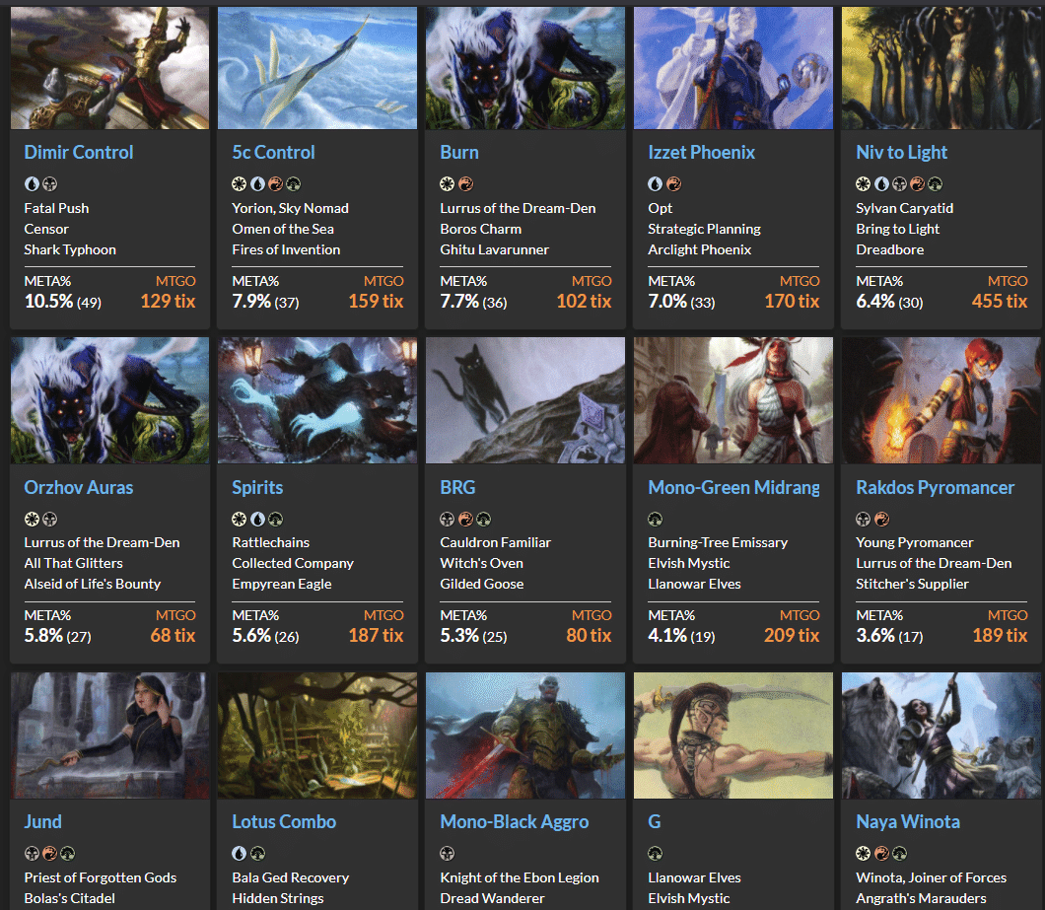This screenshot has width=1045, height=910.
Task: Click the green mana icon under Niv to Light
Action: click(x=935, y=184)
